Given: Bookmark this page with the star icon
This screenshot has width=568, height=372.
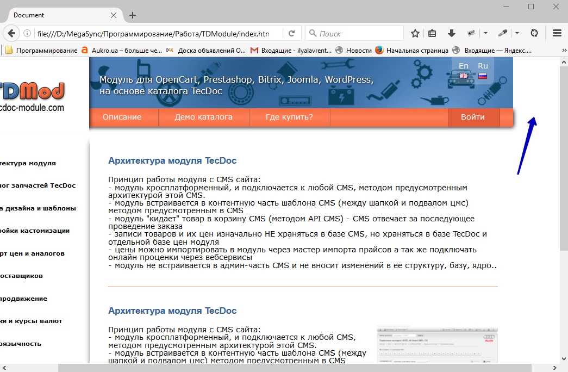Looking at the screenshot, I should coord(415,33).
